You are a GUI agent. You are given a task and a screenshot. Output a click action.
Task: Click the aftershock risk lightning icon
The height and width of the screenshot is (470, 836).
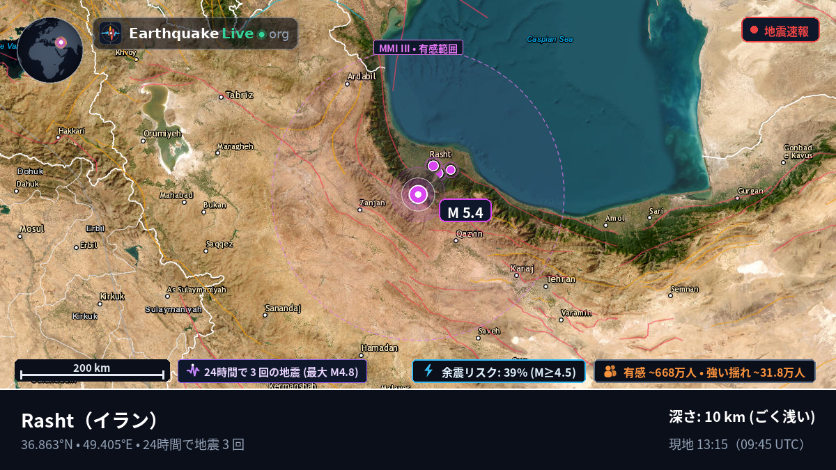pyautogui.click(x=428, y=371)
